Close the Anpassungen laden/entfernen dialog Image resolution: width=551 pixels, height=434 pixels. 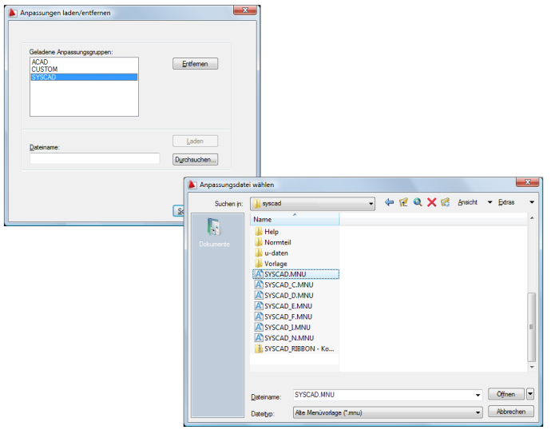click(245, 10)
